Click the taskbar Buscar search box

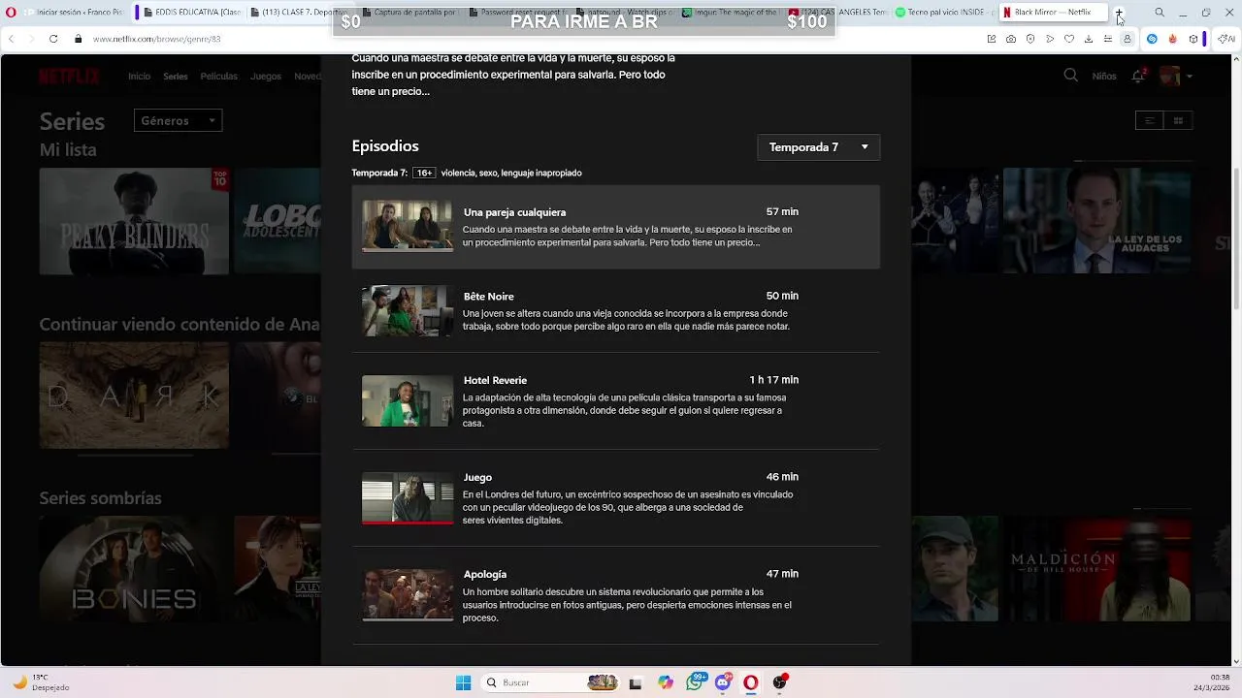click(x=551, y=682)
